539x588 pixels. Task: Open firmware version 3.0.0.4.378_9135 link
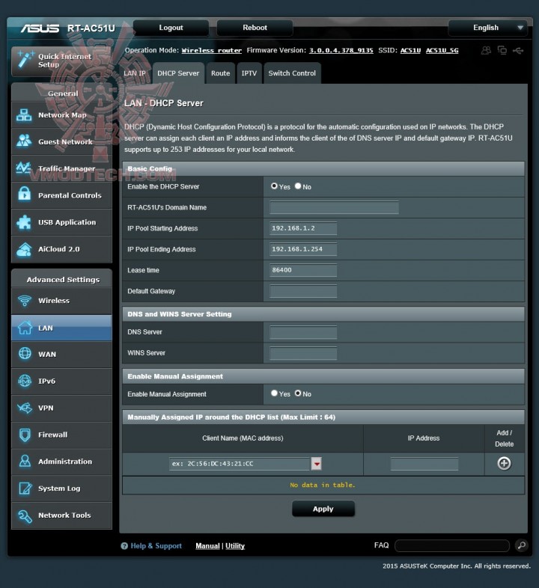point(341,51)
